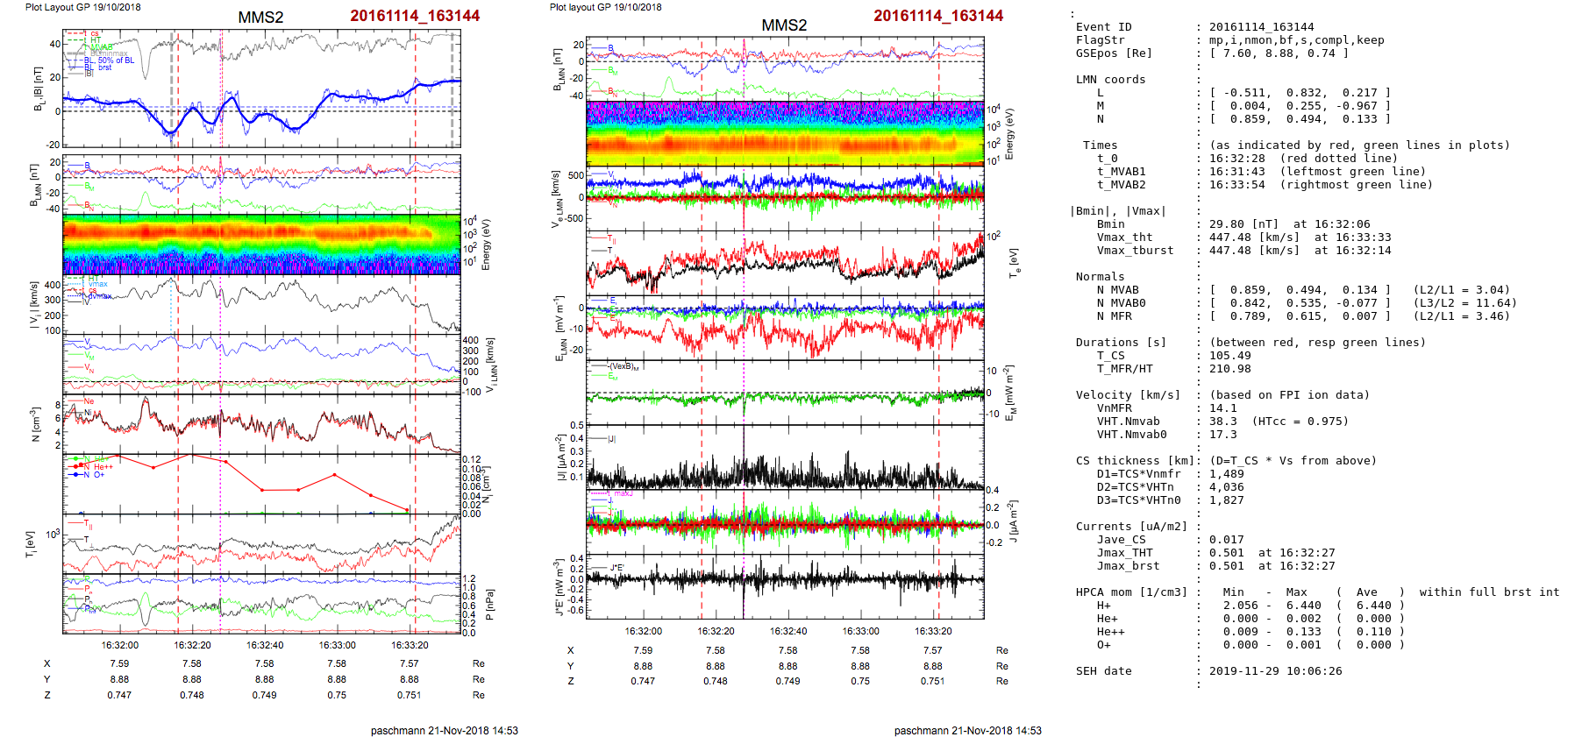
Task: Click the red 20161114_163144 title above left plot
Action: coord(415,16)
